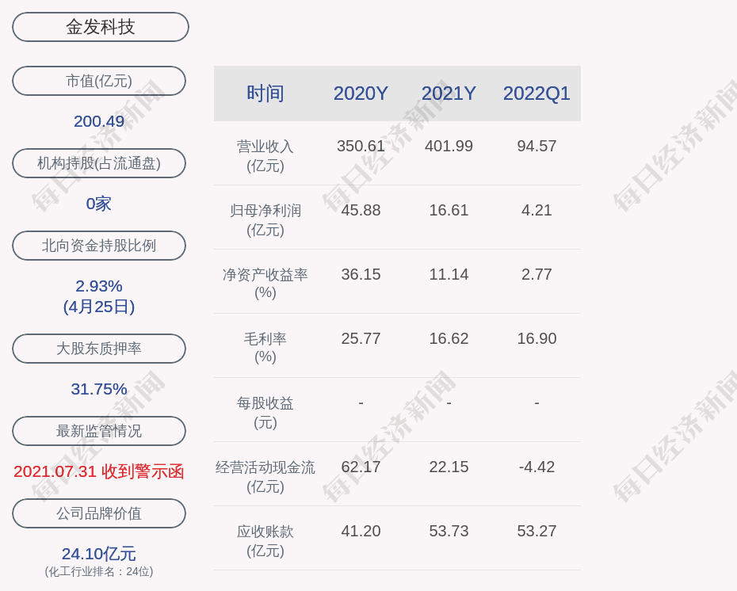Click revenue value 401.99
The width and height of the screenshot is (737, 591).
click(449, 146)
